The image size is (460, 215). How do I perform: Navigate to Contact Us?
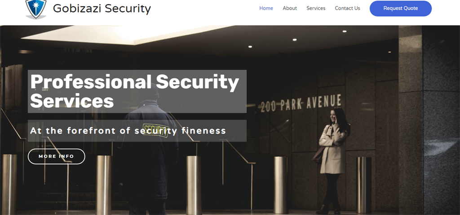pyautogui.click(x=347, y=8)
